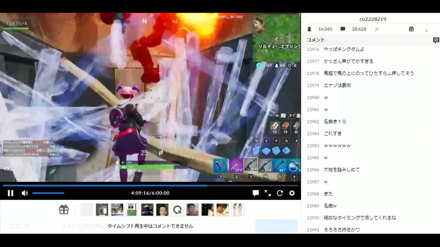Click the comment count bubble icon
The image size is (440, 247).
tap(343, 29)
